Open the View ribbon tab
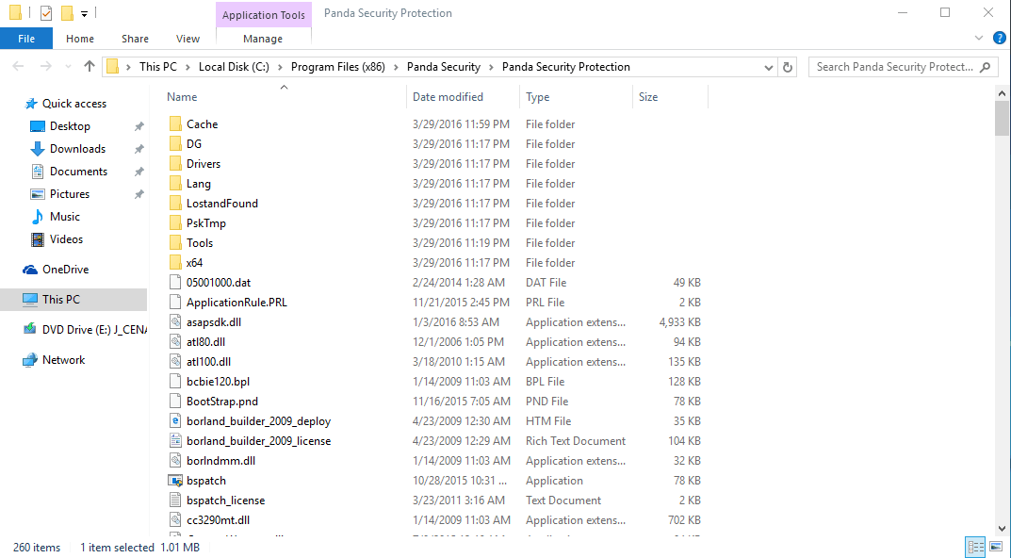This screenshot has height=558, width=1011. (x=188, y=39)
